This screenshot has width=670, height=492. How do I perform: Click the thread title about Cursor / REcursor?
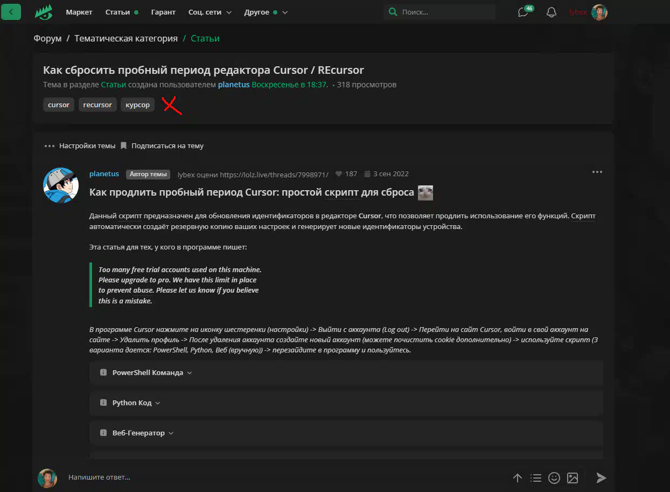coord(204,70)
